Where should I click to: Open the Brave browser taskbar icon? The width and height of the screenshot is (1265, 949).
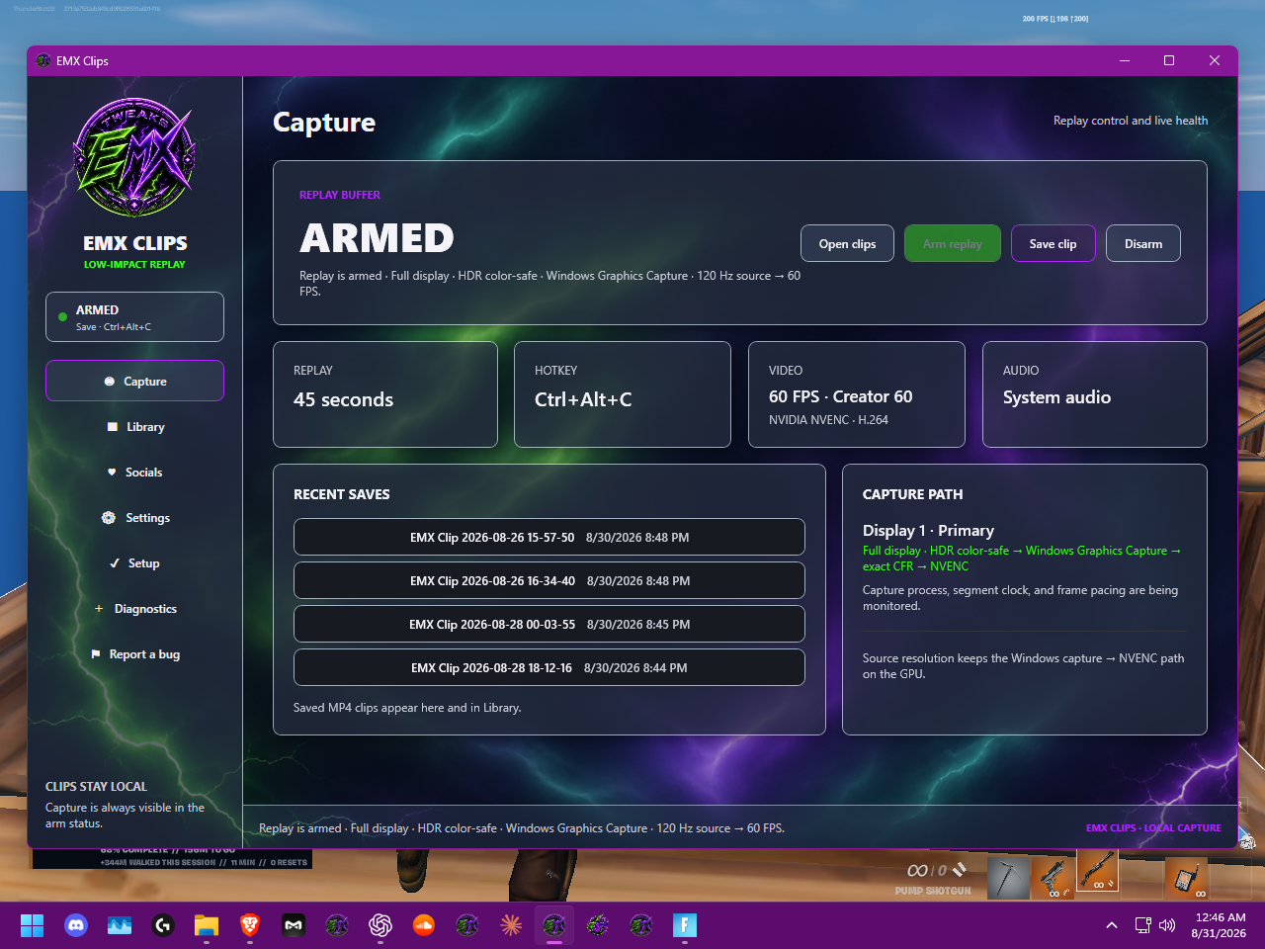[250, 925]
